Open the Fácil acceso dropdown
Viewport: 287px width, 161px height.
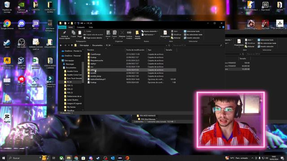point(148,34)
